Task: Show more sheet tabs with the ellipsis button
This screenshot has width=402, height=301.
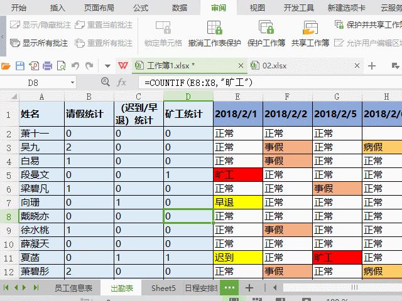Action: (x=229, y=287)
